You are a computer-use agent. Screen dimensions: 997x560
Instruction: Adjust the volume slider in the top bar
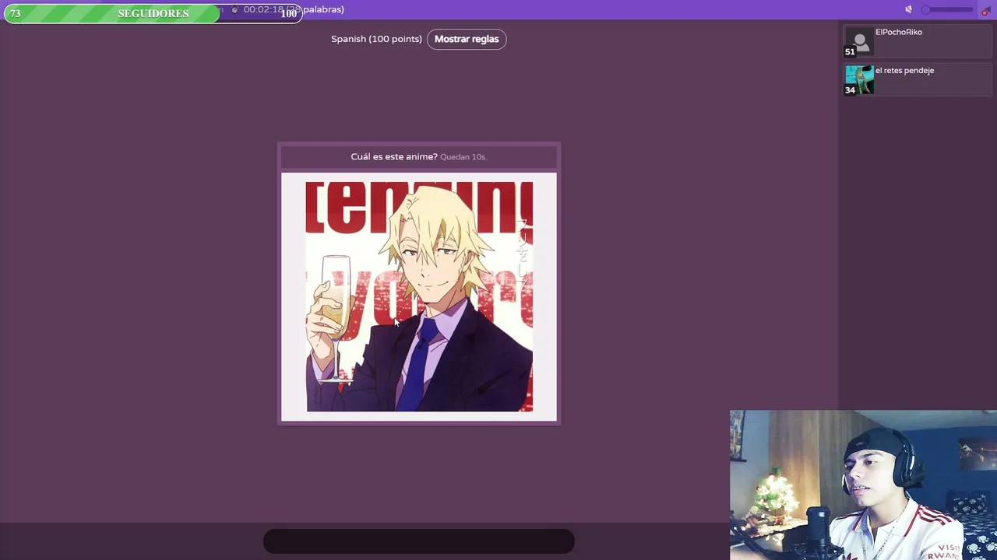coord(947,9)
